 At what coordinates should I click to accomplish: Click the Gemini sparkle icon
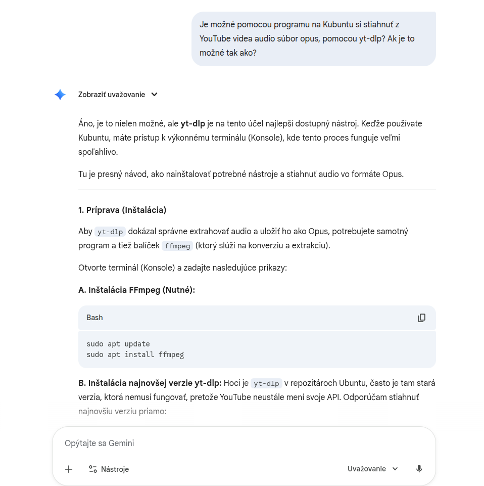tap(60, 95)
